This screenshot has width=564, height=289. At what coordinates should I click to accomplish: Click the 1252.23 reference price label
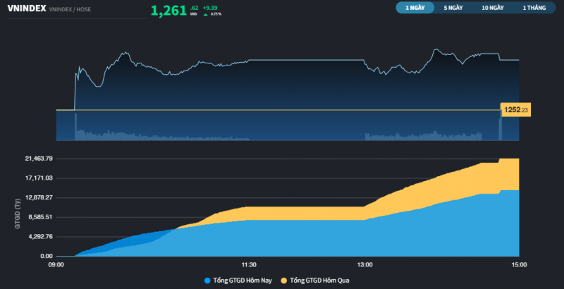tap(516, 110)
